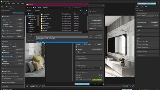Screen dimensions: 160x90
Task: Open the second icon tab in right panel
Action: coord(142,6)
